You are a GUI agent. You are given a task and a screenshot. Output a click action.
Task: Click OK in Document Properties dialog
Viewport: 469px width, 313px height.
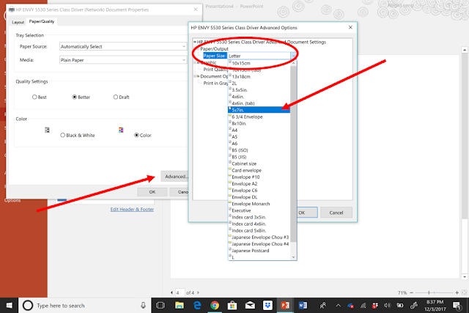click(152, 192)
